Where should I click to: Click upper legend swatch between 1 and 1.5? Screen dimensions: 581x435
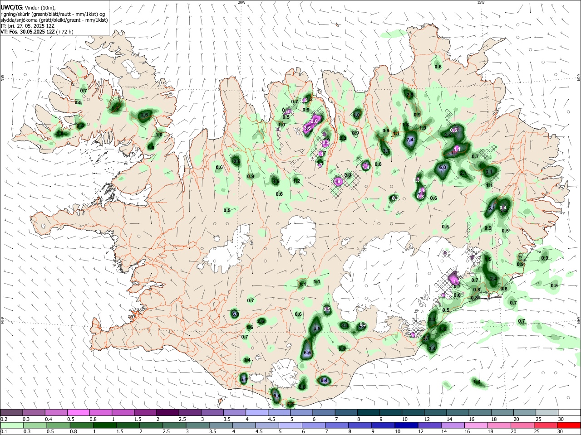pyautogui.click(x=123, y=413)
